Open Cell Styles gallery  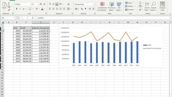[x=119, y=6]
